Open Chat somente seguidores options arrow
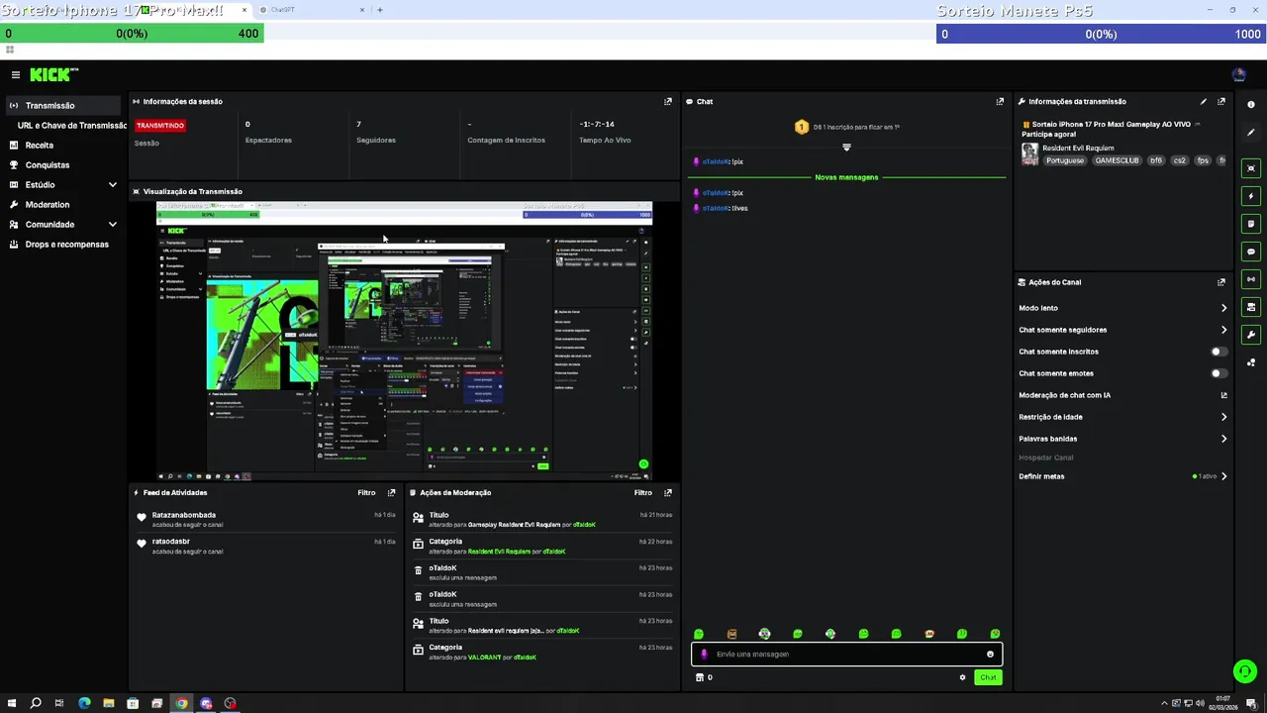Image resolution: width=1267 pixels, height=713 pixels. [1223, 330]
